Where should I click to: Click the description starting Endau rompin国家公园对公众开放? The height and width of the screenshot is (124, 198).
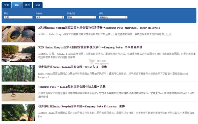(x=113, y=75)
